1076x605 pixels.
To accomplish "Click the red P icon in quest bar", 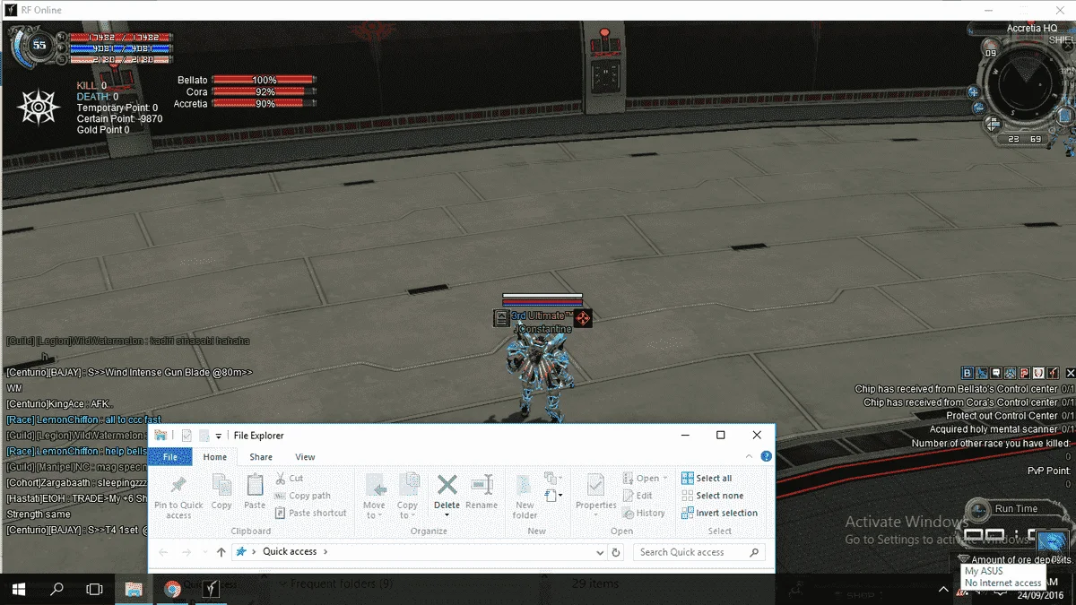I will (1024, 373).
